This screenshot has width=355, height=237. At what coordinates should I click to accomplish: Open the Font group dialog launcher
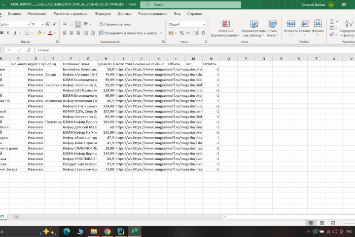pyautogui.click(x=57, y=42)
